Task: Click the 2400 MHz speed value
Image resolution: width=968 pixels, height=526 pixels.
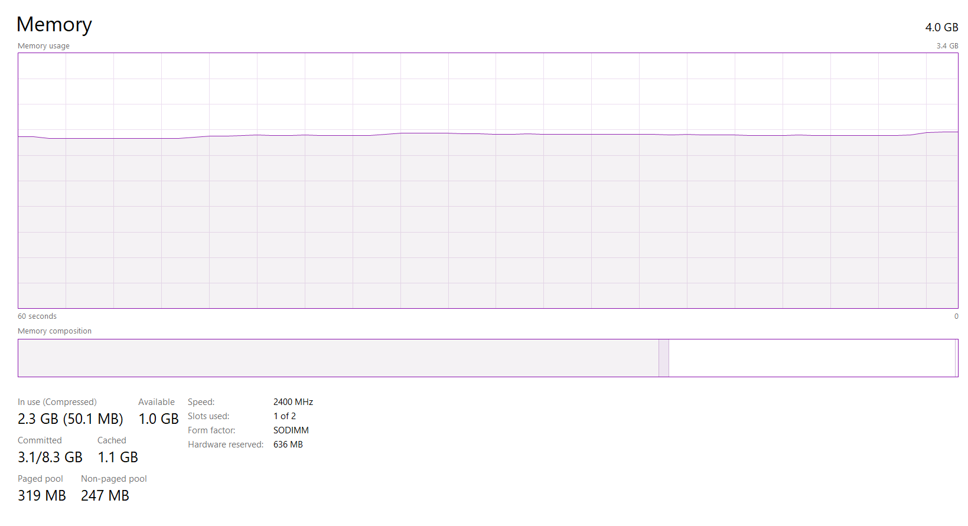Action: 293,402
